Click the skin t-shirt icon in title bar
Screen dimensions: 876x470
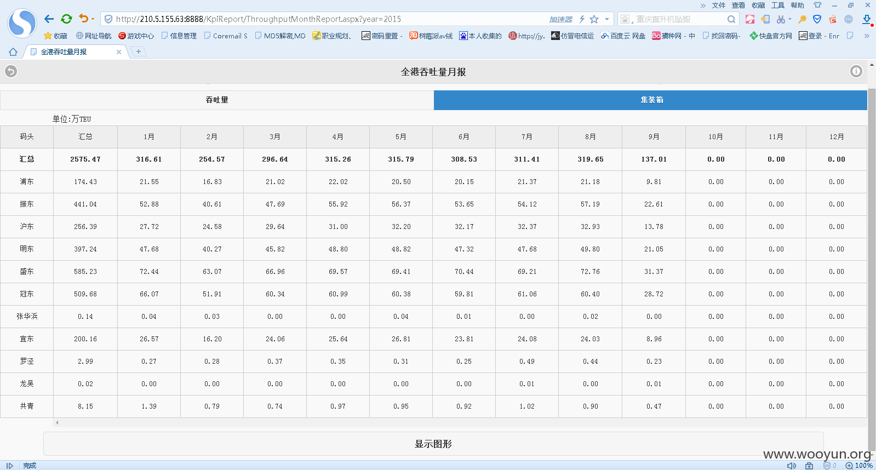817,5
